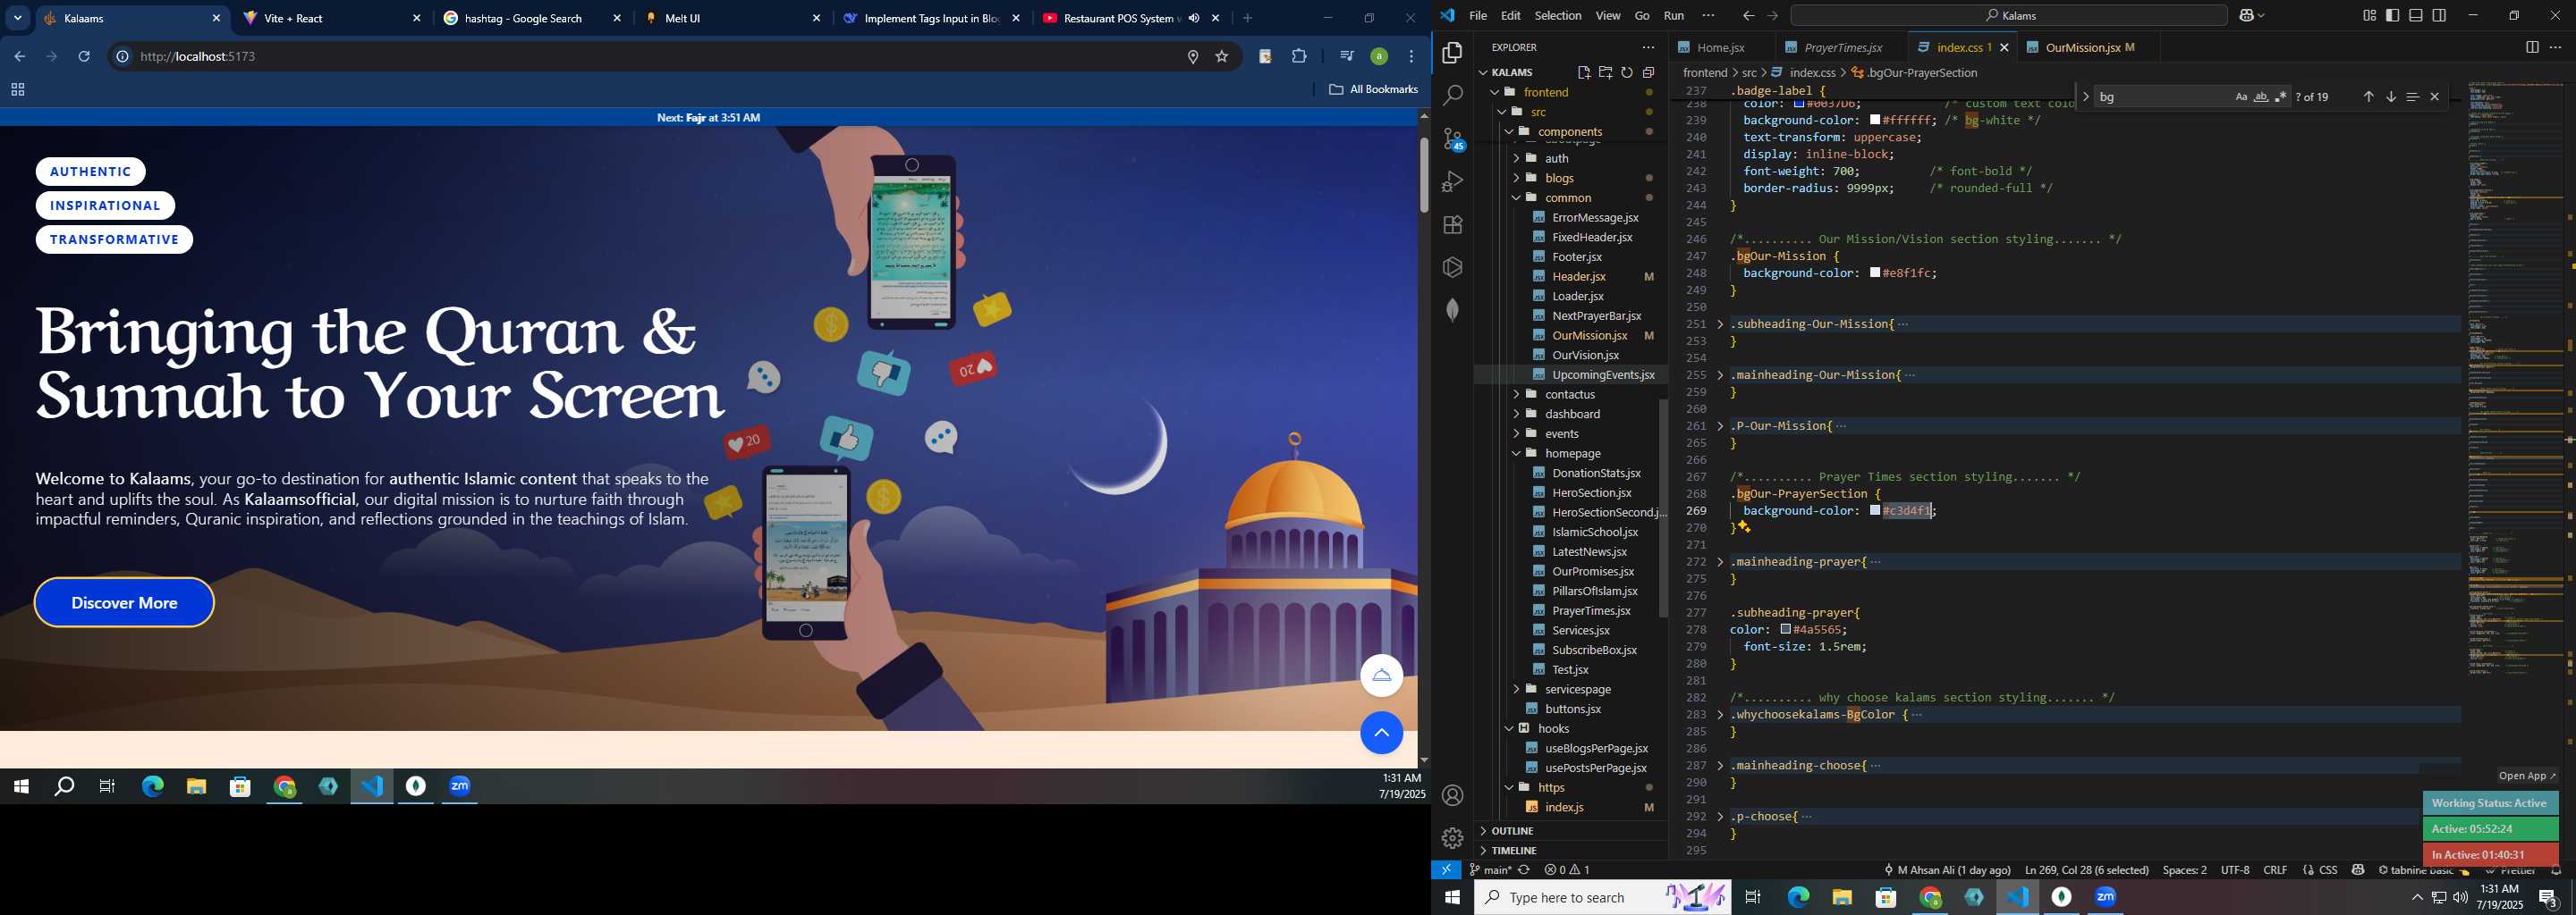
Task: Open the MongoDB leaf icon in activity bar
Action: pos(1452,311)
